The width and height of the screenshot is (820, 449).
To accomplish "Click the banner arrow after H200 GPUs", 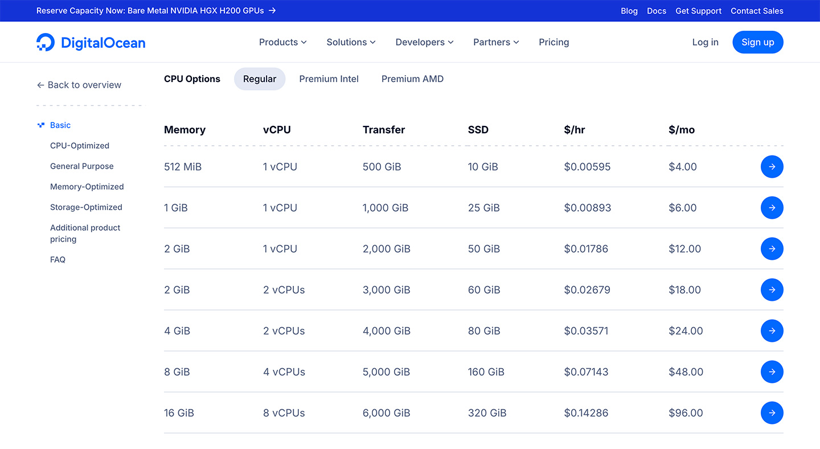I will [272, 11].
